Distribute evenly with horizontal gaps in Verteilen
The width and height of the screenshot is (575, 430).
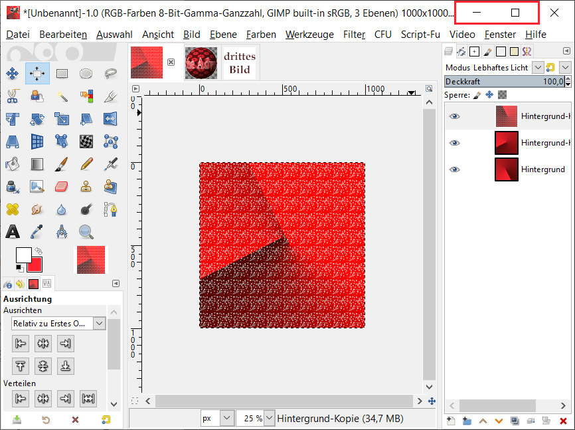(88, 398)
